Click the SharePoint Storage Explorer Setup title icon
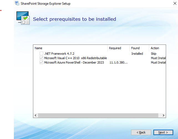This screenshot has width=178, height=139. click(x=17, y=3)
